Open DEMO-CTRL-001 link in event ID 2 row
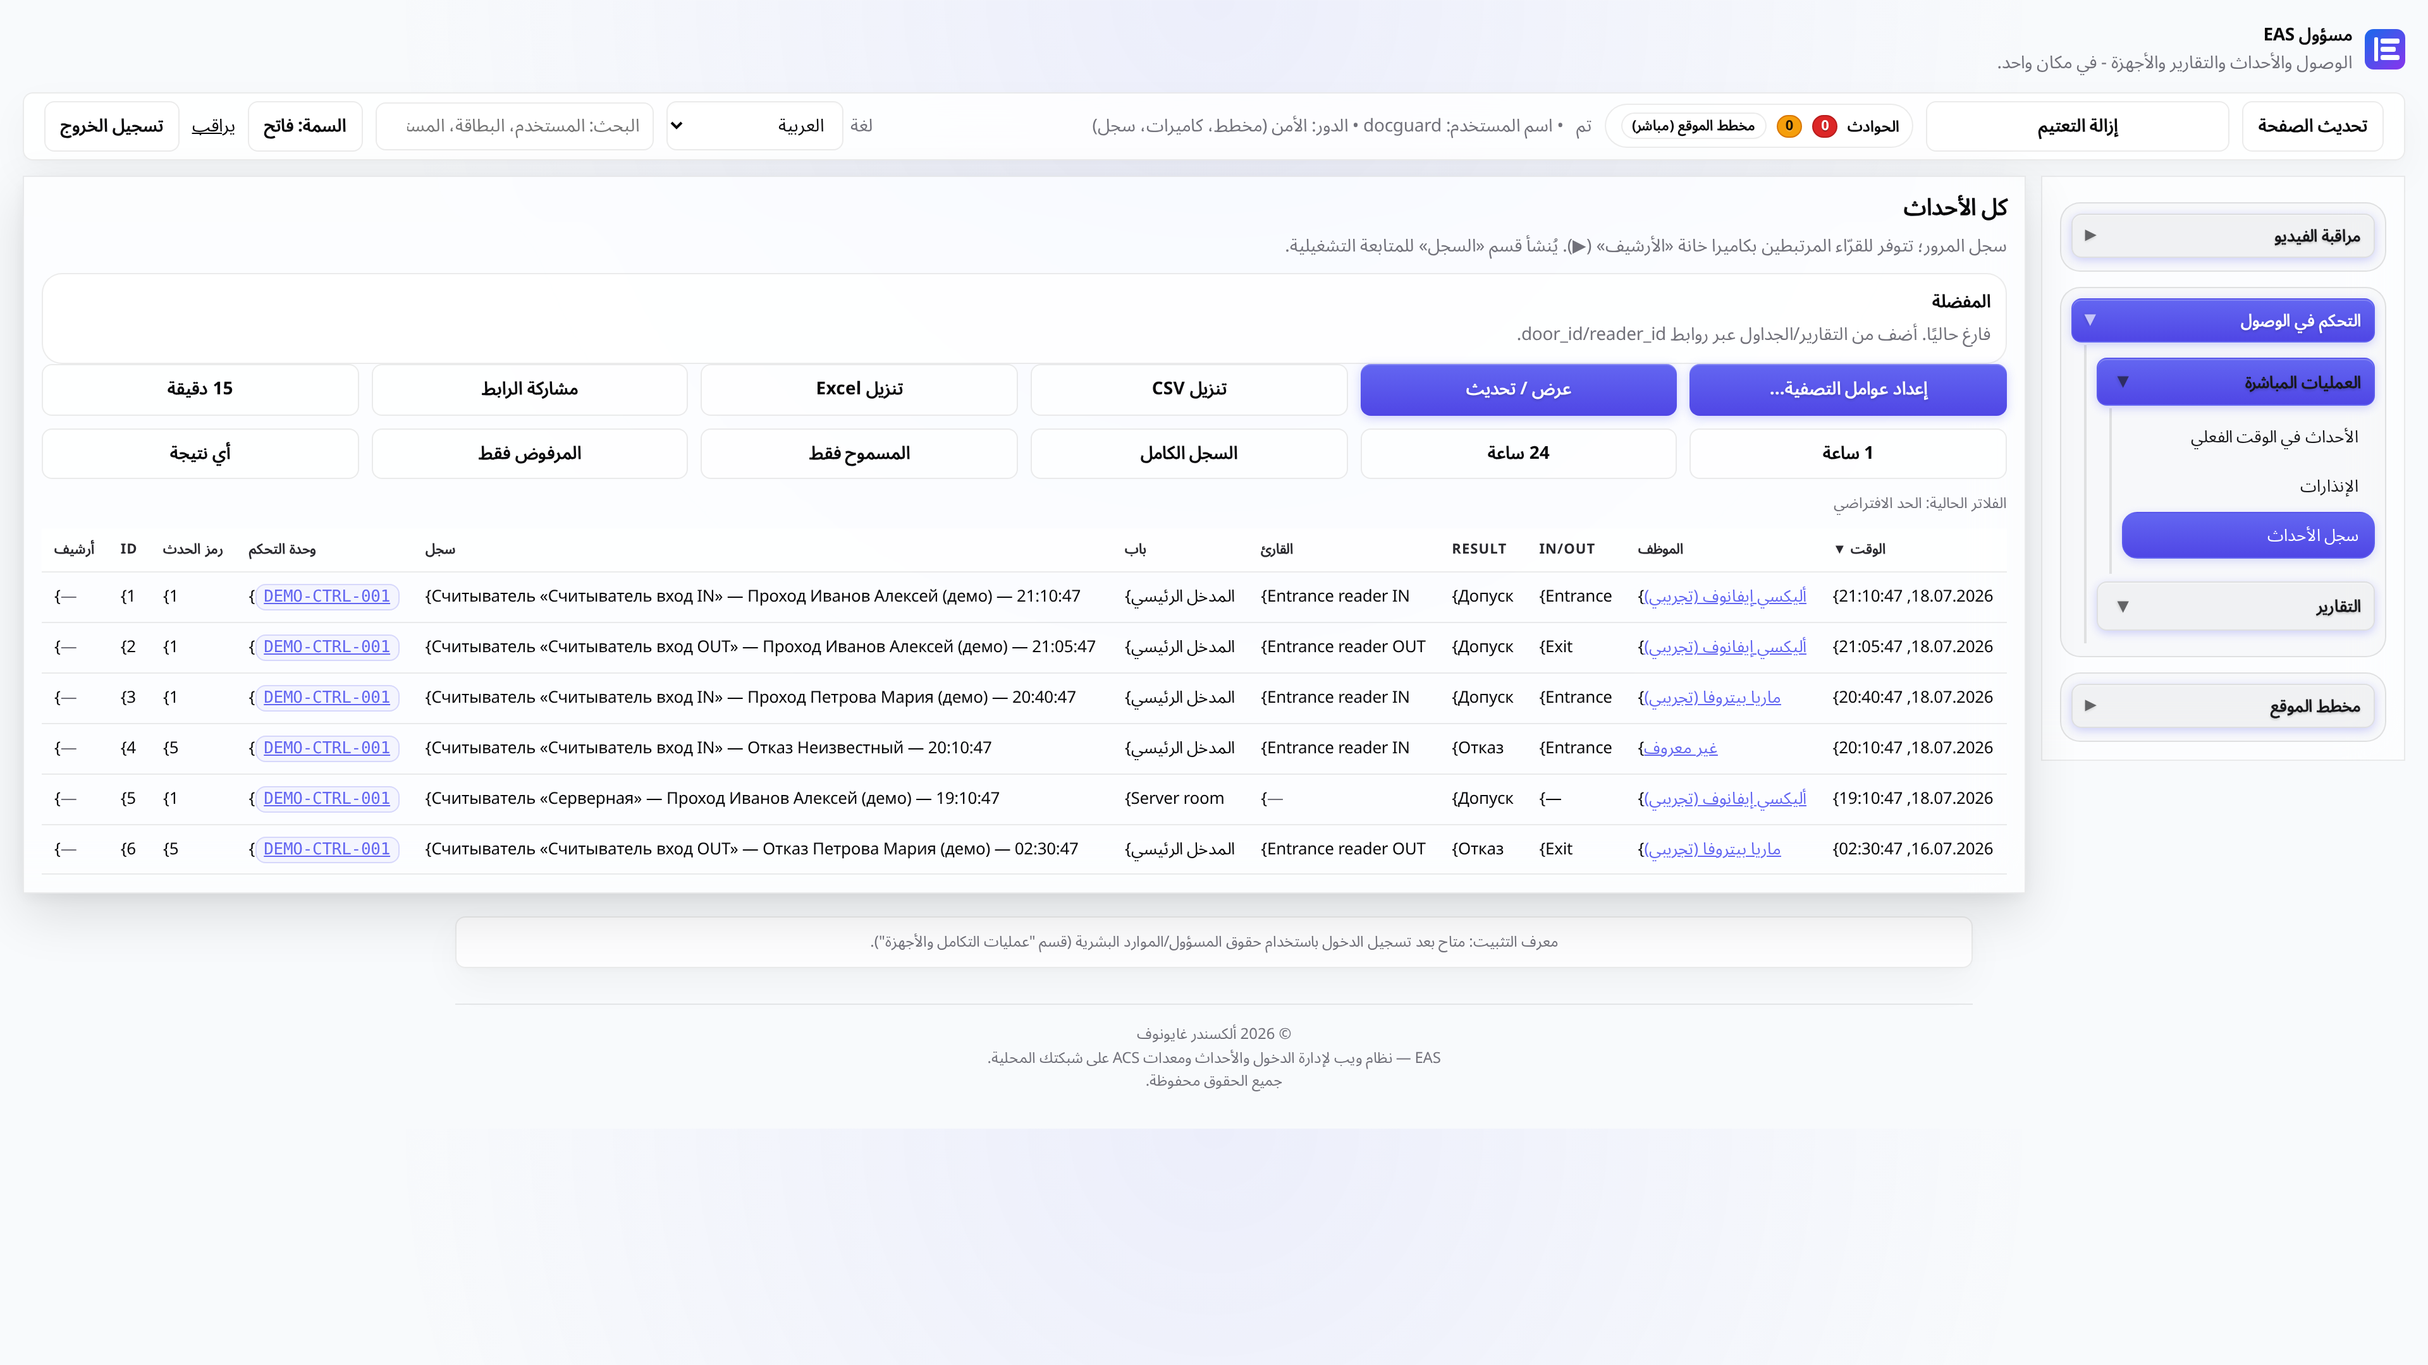Viewport: 2428px width, 1365px height. pyautogui.click(x=327, y=647)
